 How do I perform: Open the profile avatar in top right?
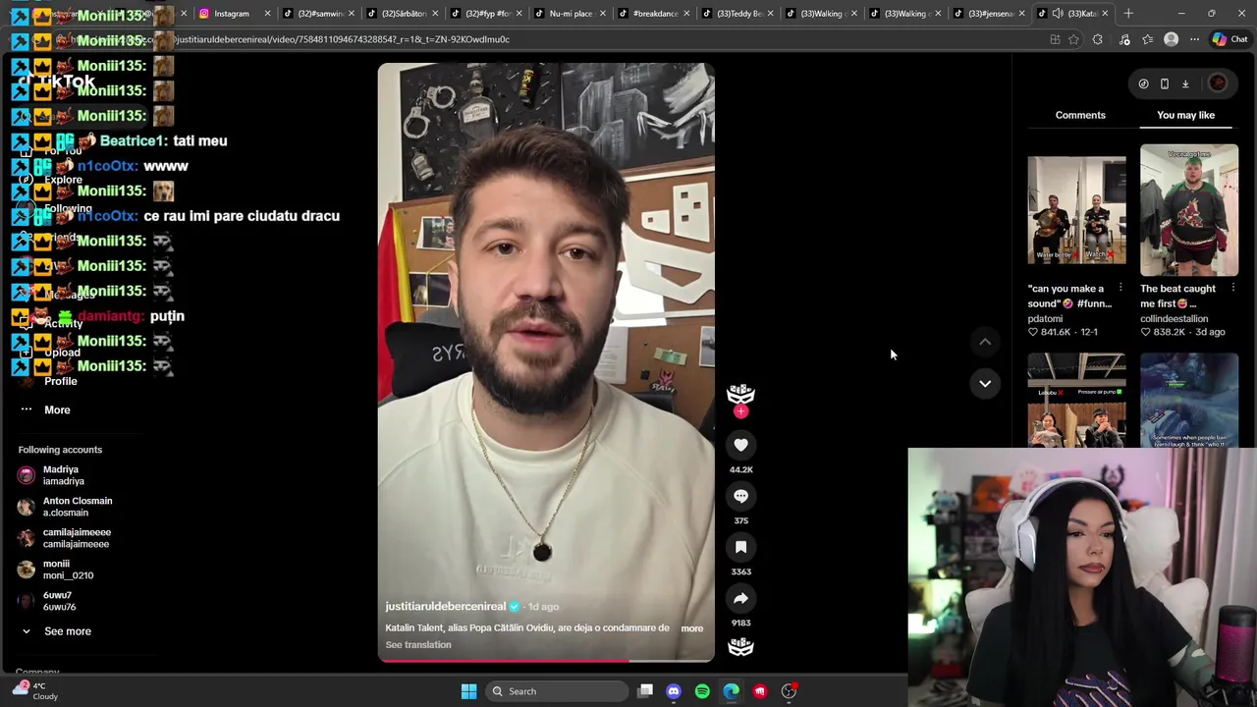(1218, 83)
